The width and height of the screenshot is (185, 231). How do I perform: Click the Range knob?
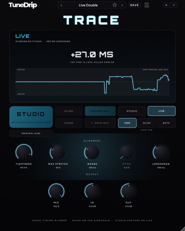click(92, 152)
